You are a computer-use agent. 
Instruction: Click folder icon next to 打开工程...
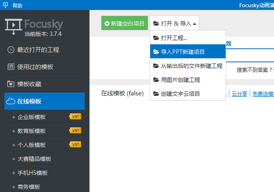[156, 37]
